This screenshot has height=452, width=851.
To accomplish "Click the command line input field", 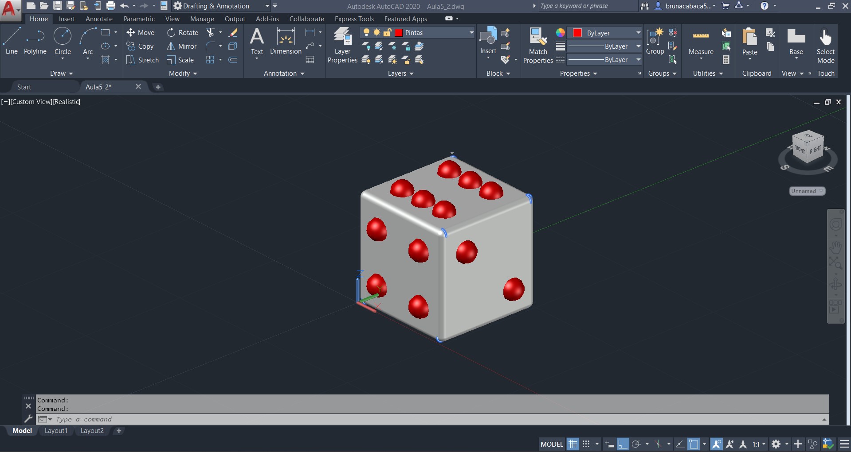I will click(432, 419).
